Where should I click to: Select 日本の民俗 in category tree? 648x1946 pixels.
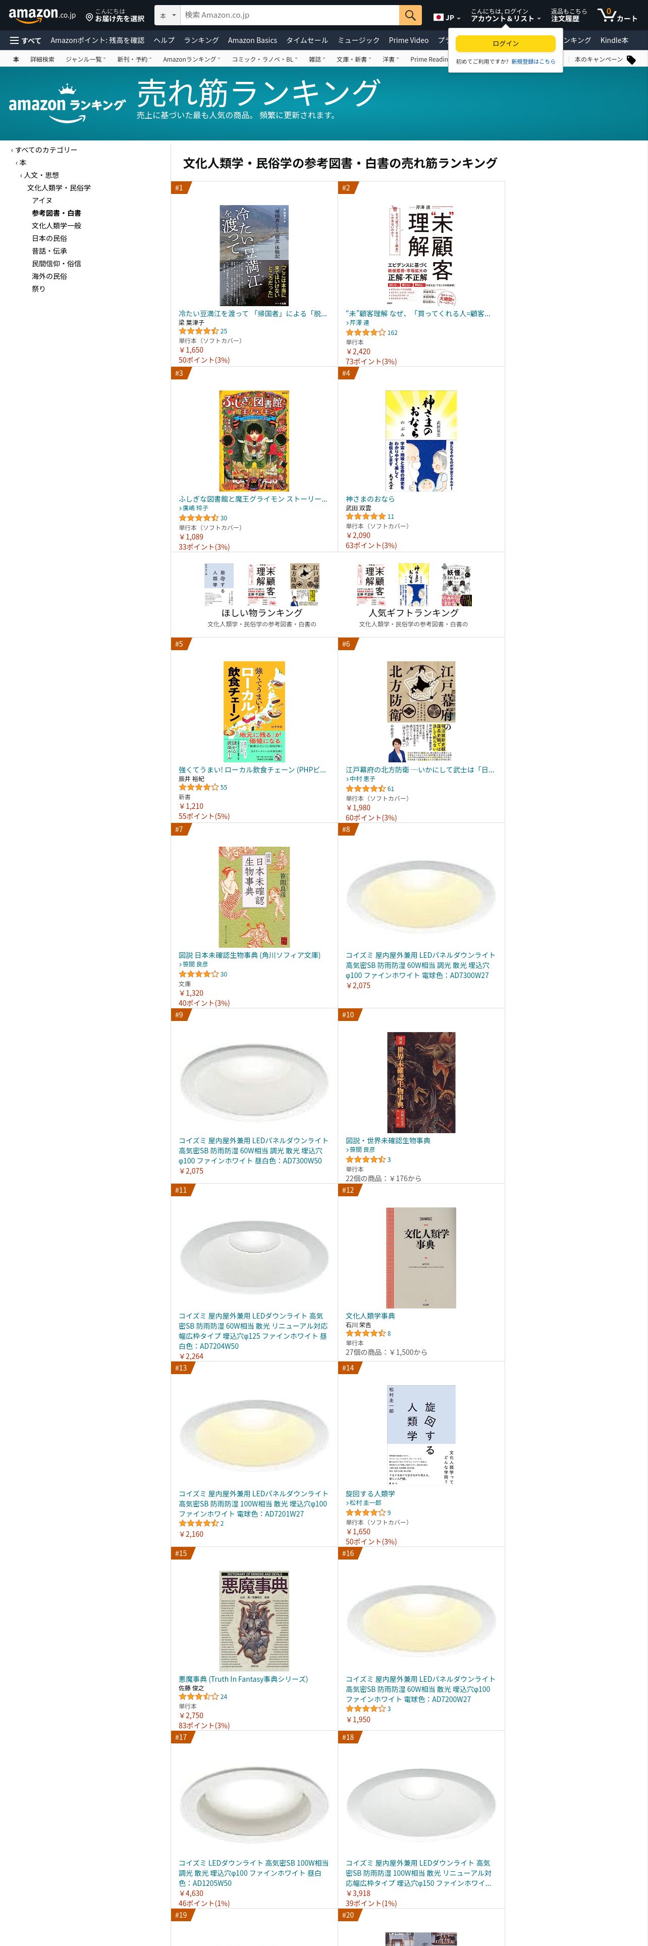[x=49, y=238]
